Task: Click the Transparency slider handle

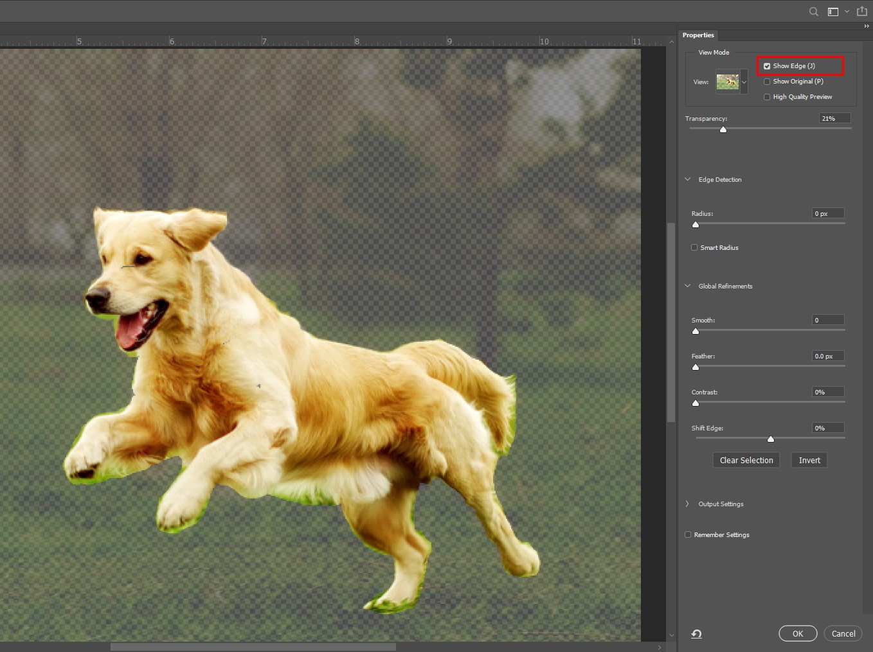Action: [723, 130]
